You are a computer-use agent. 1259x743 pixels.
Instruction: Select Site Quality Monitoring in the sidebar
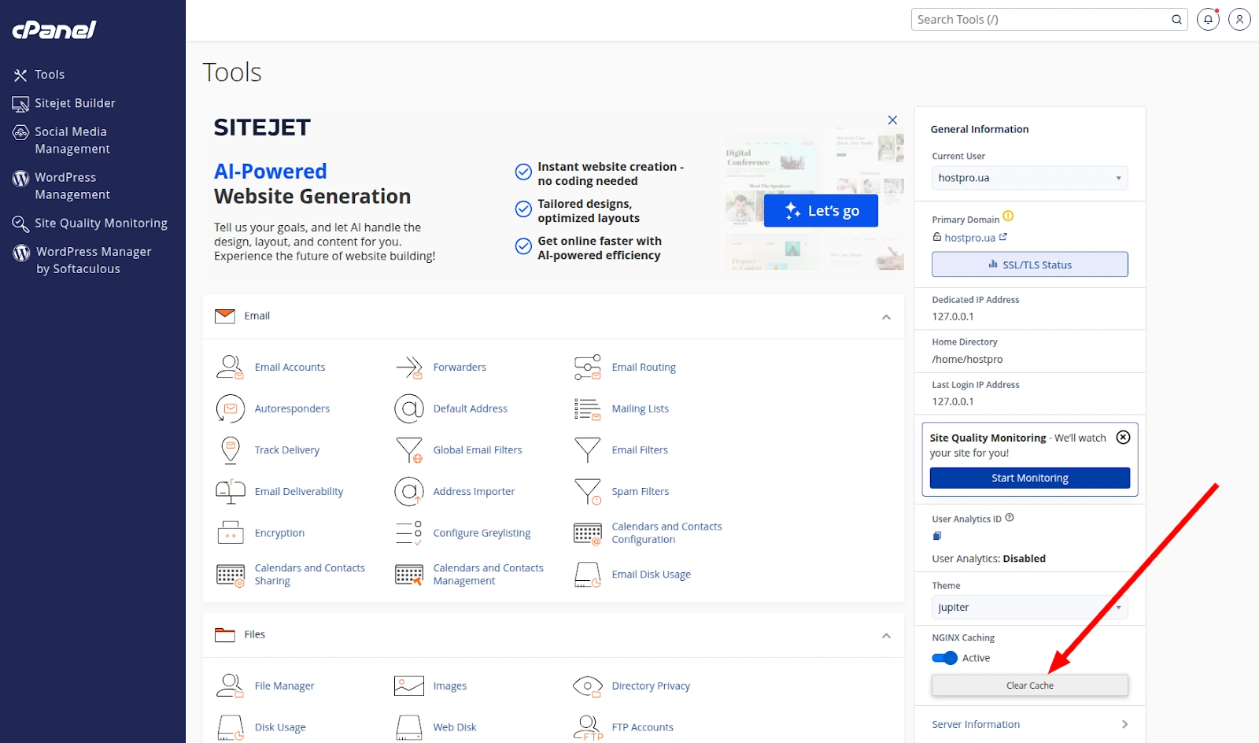(x=101, y=224)
